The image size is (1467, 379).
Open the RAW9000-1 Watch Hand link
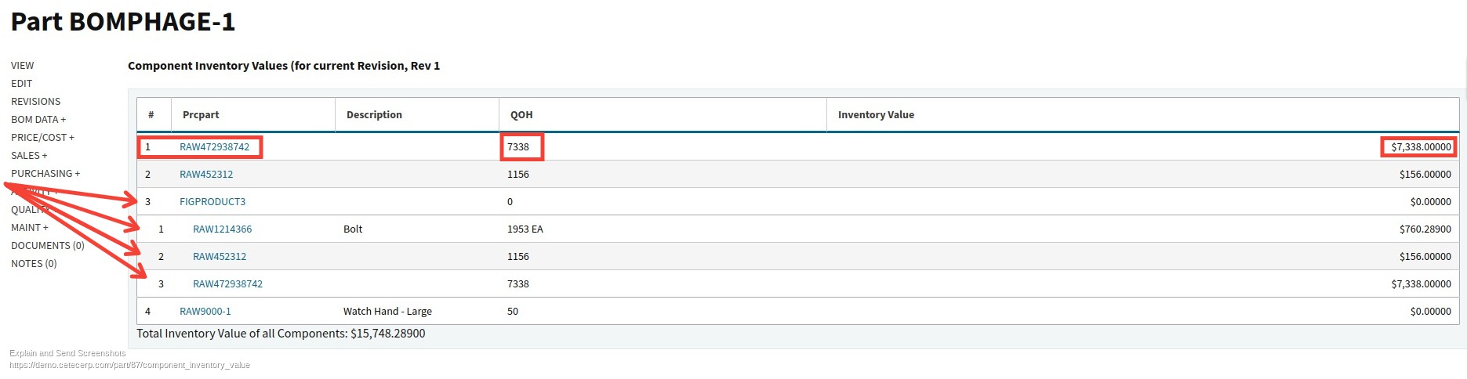pos(205,312)
